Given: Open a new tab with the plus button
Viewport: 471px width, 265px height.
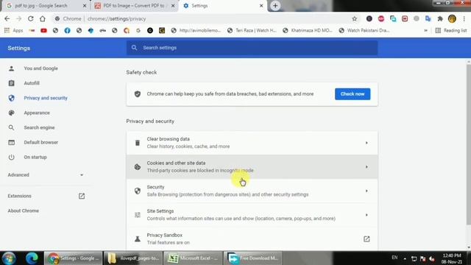Looking at the screenshot, I should (x=275, y=6).
